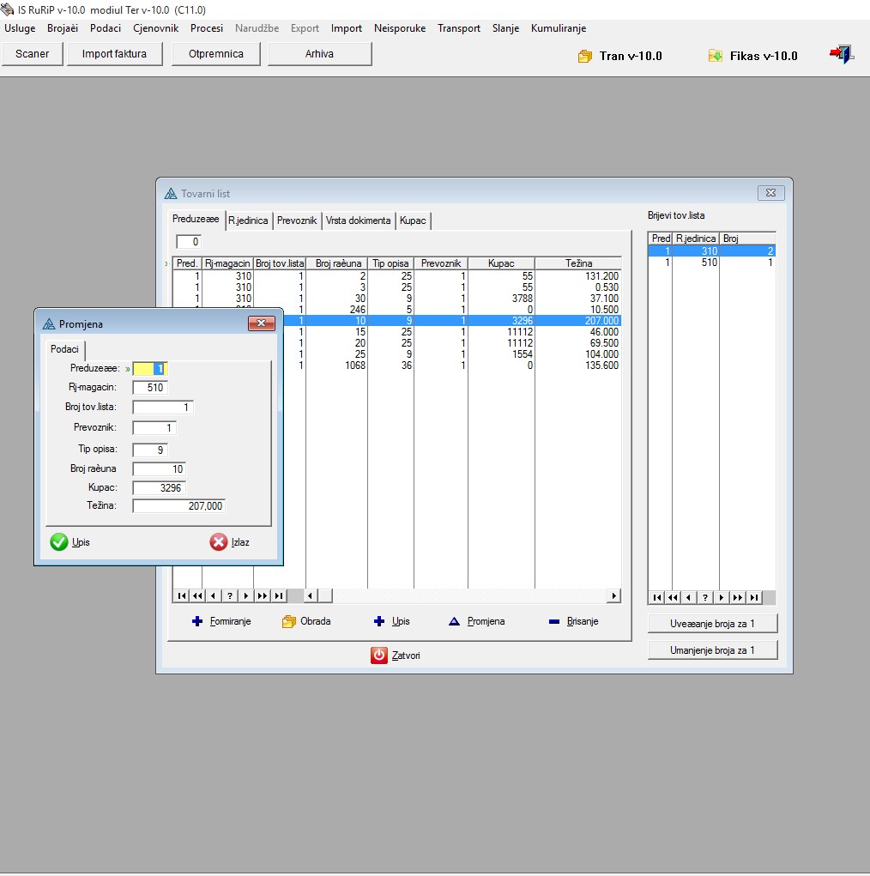Click the Promjena triangle icon below the table
Image resolution: width=870 pixels, height=876 pixels.
tap(455, 621)
